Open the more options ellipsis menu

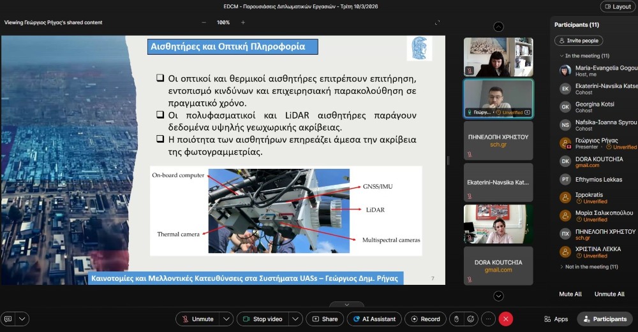[488, 319]
